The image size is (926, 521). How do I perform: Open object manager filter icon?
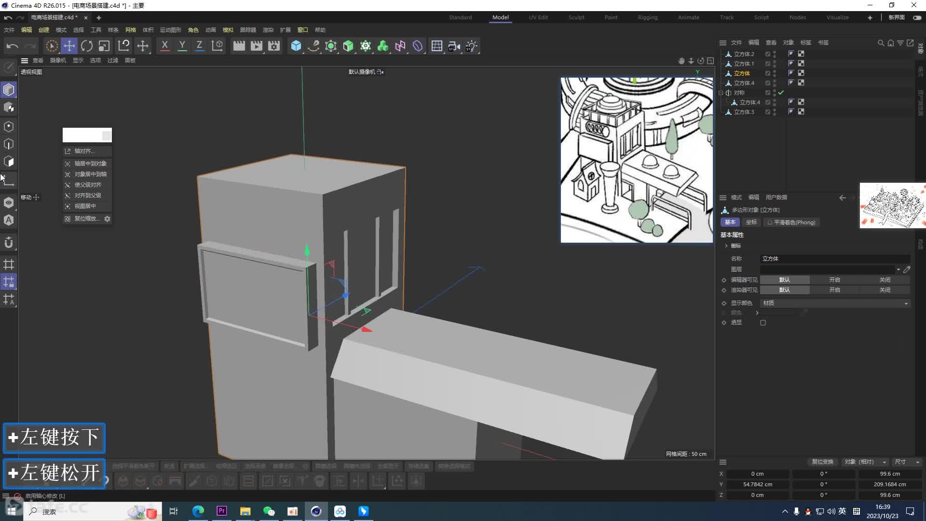click(x=900, y=43)
